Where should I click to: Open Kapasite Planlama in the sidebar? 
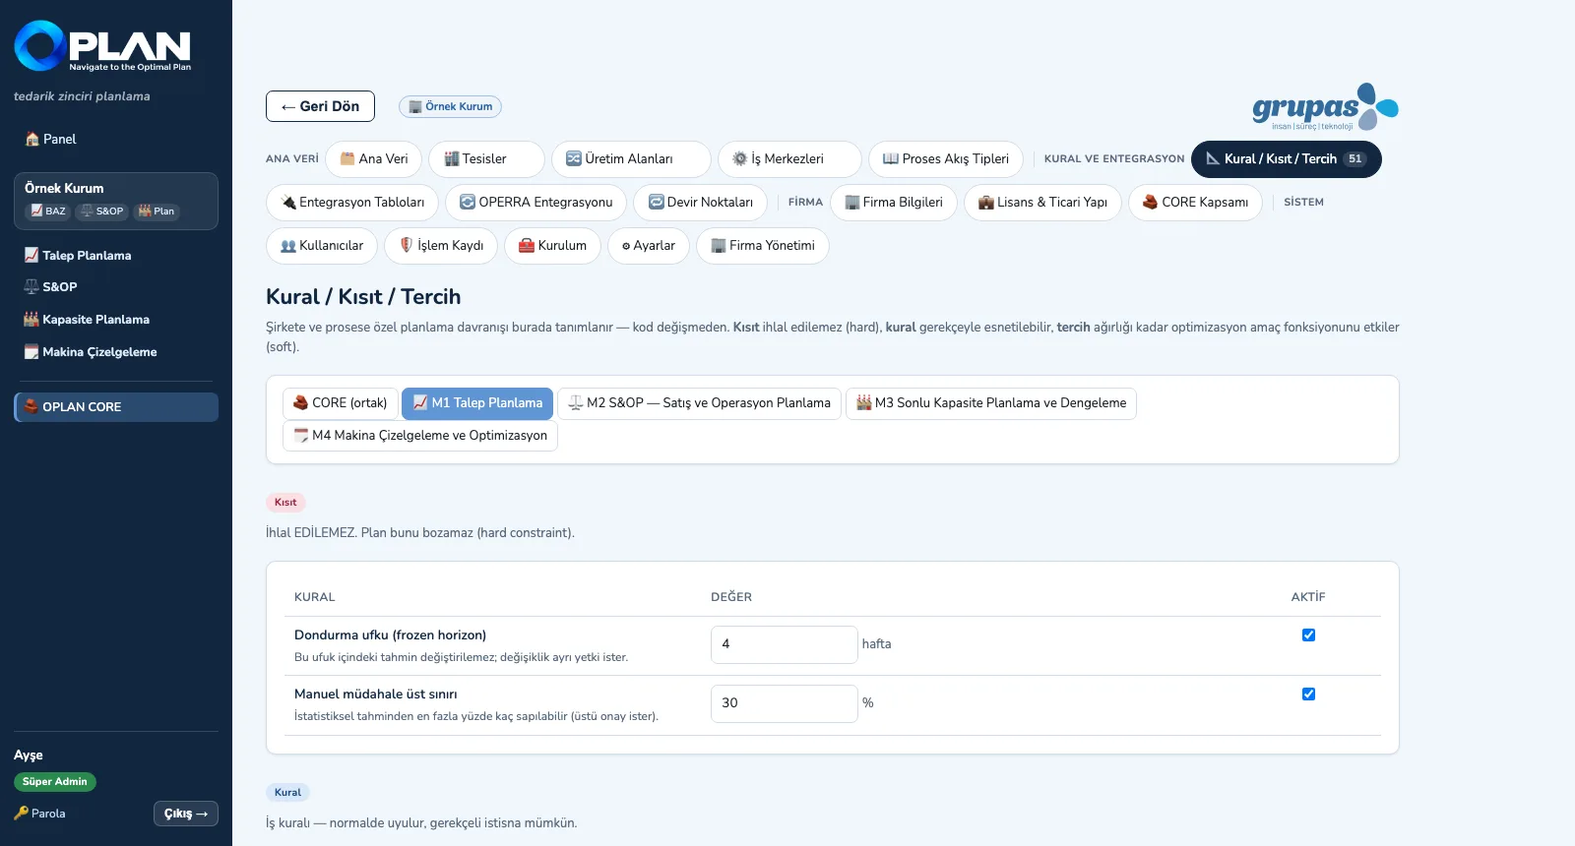pyautogui.click(x=116, y=320)
